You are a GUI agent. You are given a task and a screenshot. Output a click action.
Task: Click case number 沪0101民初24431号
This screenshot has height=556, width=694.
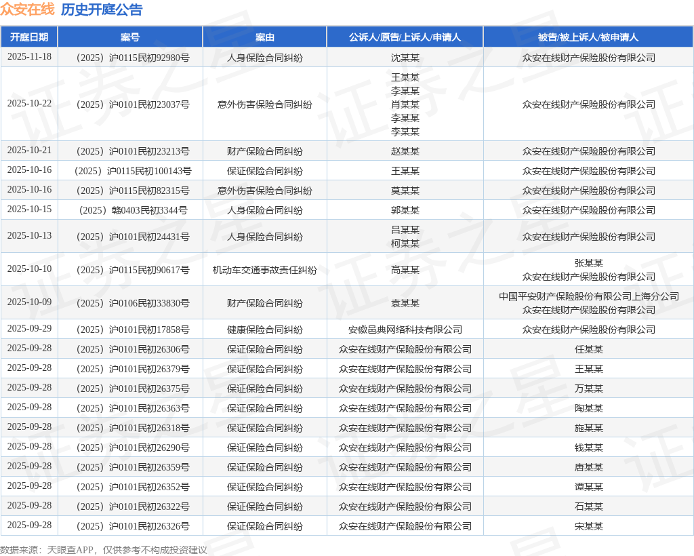(x=133, y=237)
